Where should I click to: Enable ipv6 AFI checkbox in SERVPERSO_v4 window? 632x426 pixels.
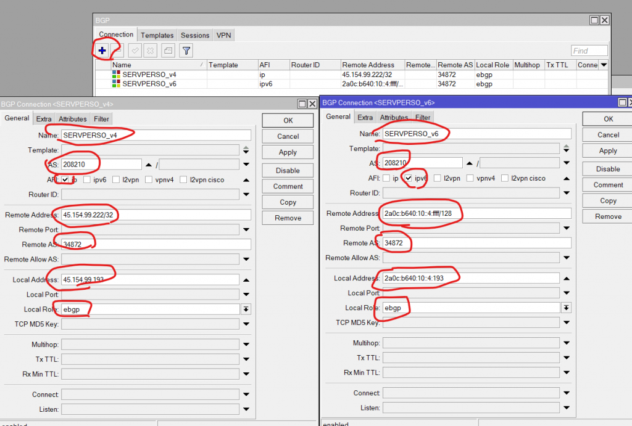coord(86,179)
